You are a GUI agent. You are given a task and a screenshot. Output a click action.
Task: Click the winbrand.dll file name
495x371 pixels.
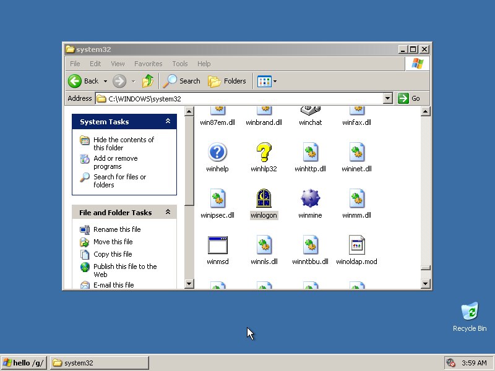point(264,122)
